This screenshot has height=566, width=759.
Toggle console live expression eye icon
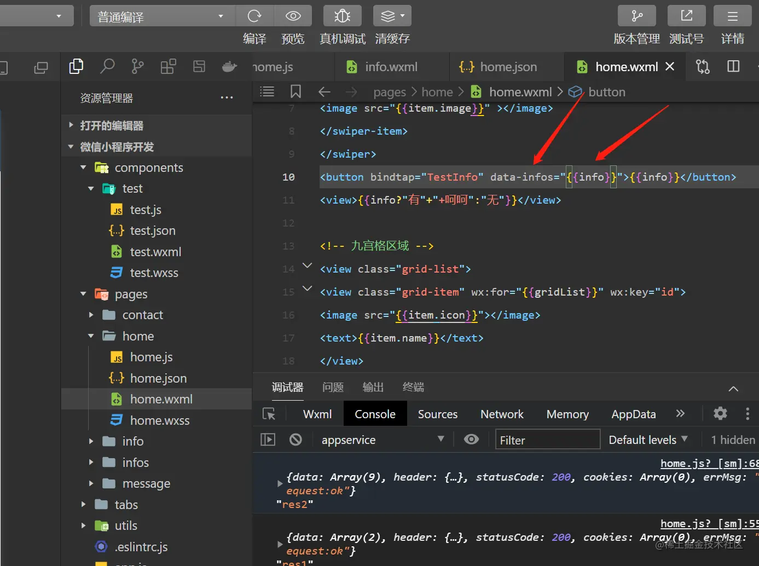click(471, 440)
